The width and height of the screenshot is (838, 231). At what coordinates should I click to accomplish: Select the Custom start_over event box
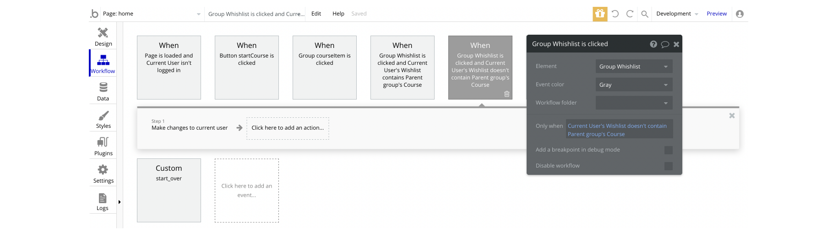[x=169, y=190]
